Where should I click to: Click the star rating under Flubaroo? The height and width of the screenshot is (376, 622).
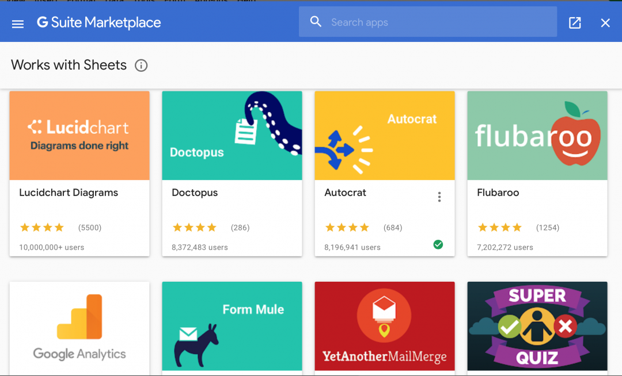pyautogui.click(x=500, y=227)
